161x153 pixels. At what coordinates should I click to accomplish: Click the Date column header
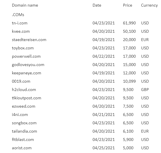(97, 5)
